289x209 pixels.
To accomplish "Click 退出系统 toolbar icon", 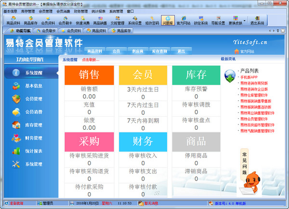I will pos(257,20).
